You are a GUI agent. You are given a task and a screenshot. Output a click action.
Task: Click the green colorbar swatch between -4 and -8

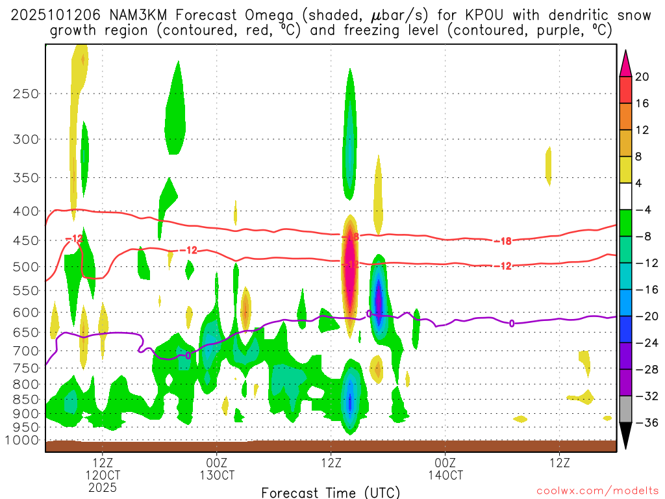625,223
